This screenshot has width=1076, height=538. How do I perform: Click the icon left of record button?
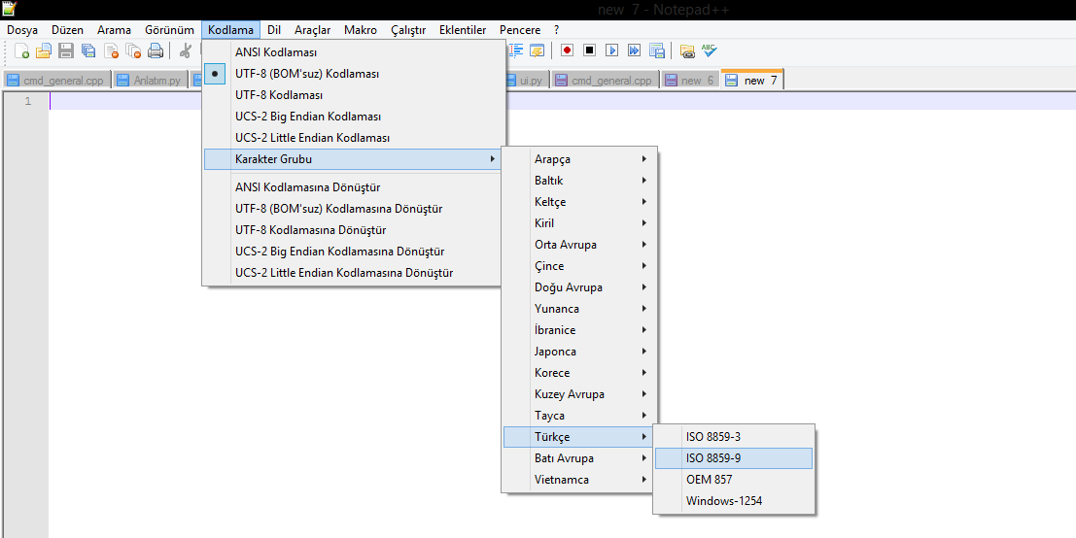537,50
